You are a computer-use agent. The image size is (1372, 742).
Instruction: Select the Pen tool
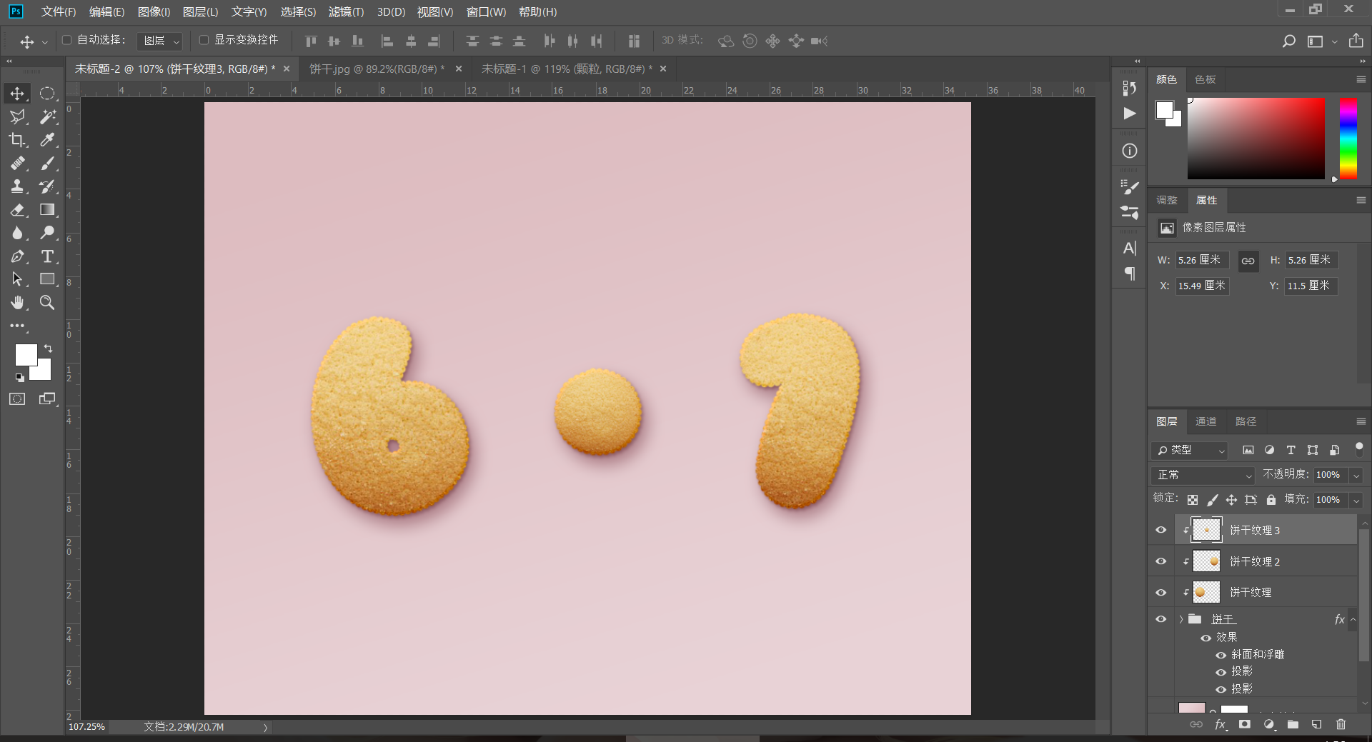point(17,256)
